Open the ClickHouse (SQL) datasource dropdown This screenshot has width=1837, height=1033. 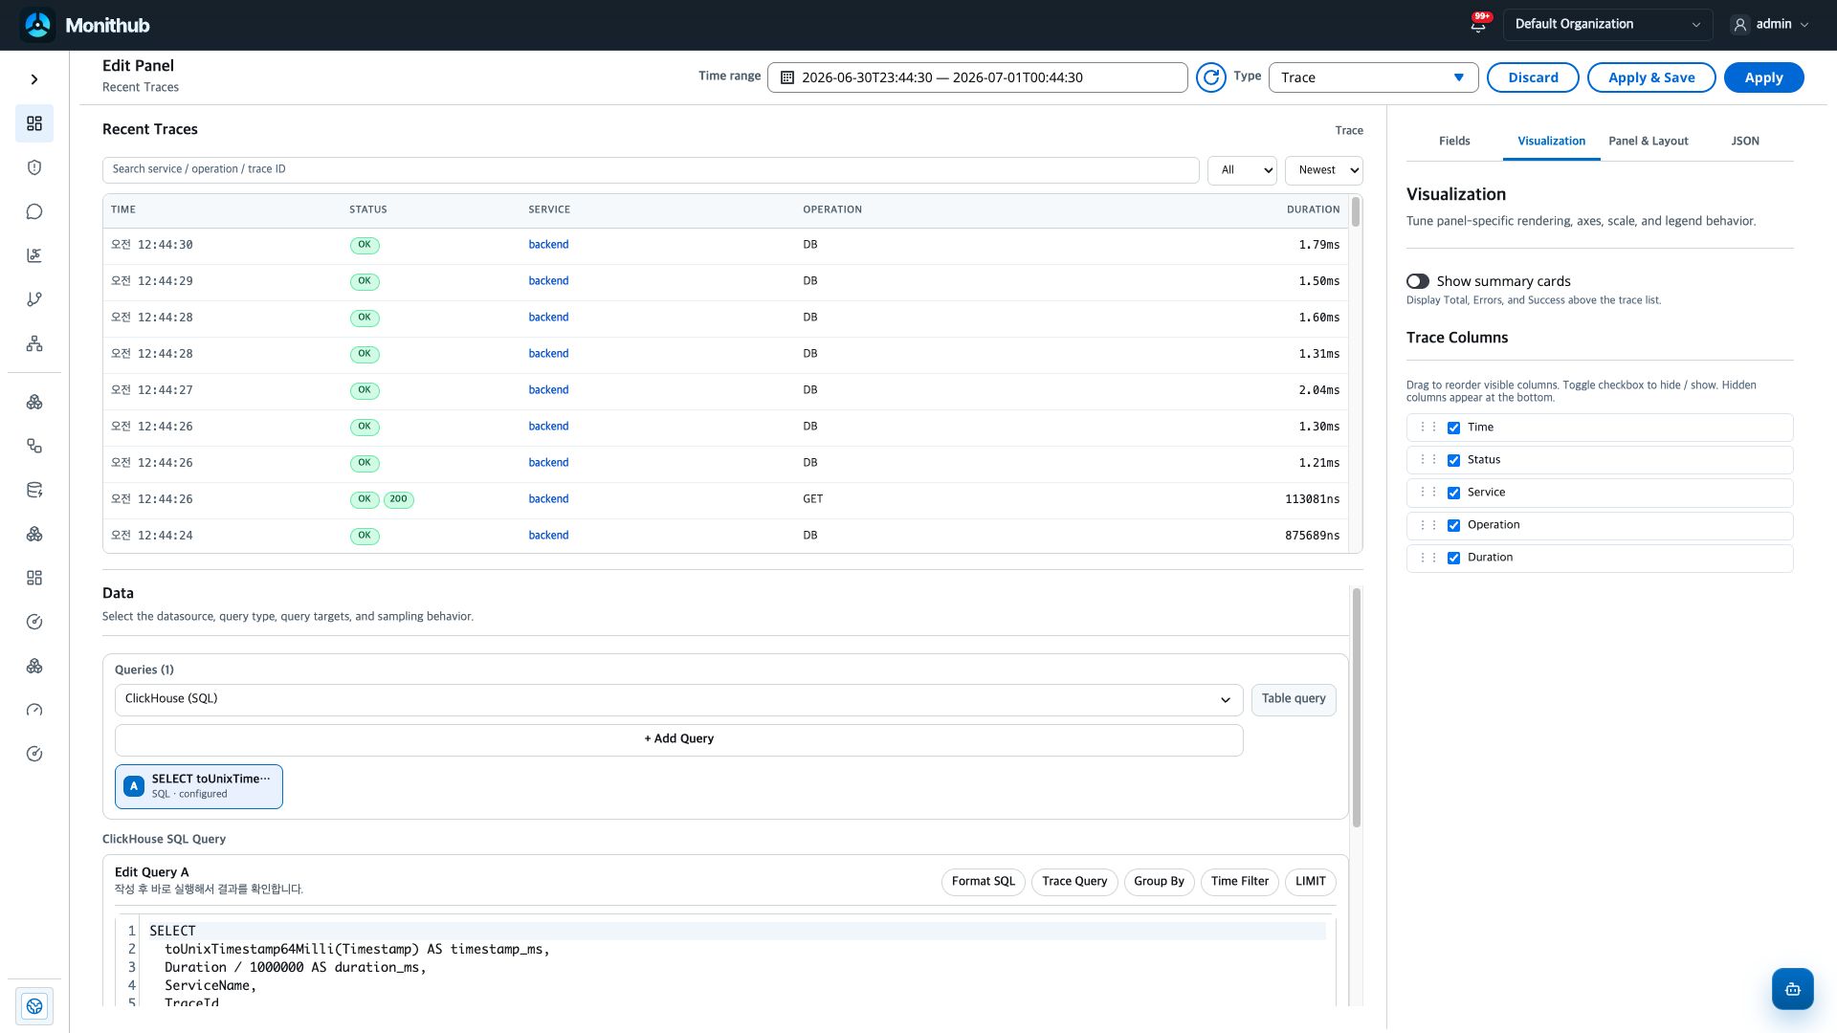[678, 699]
